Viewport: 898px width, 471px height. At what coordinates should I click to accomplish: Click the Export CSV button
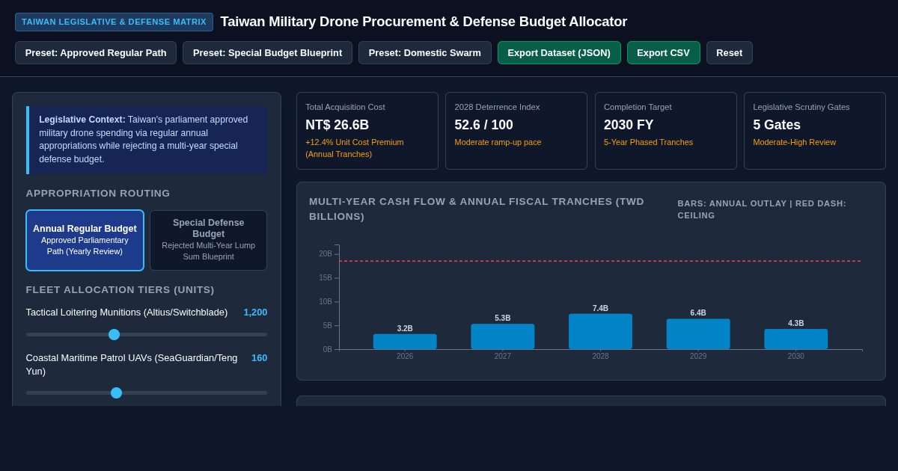664,52
